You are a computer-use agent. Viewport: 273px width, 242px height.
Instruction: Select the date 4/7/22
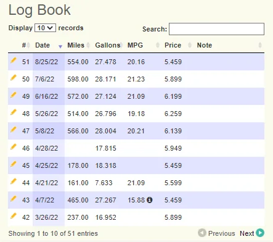click(x=44, y=200)
